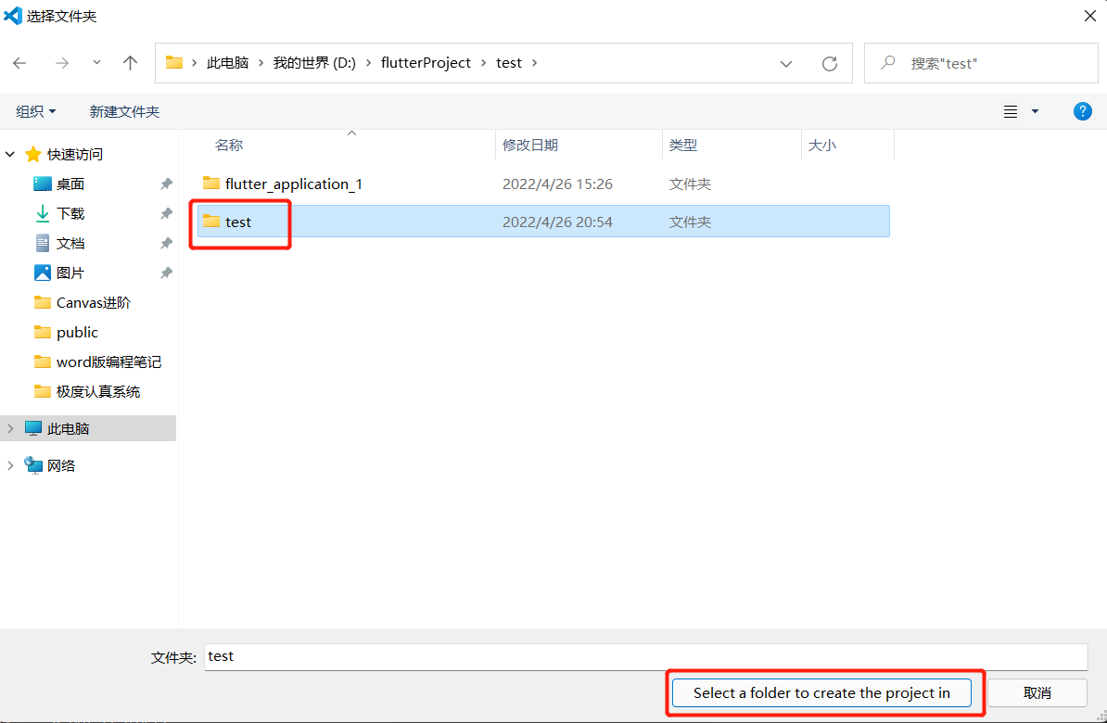
Task: Click pin icon next to 图片
Action: (x=166, y=273)
